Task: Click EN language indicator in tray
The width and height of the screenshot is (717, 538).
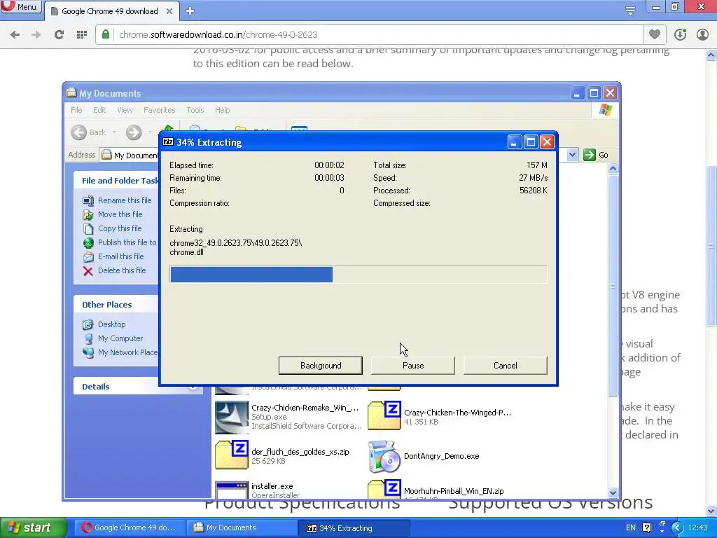Action: (x=631, y=527)
